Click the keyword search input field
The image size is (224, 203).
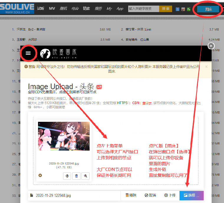click(x=144, y=9)
